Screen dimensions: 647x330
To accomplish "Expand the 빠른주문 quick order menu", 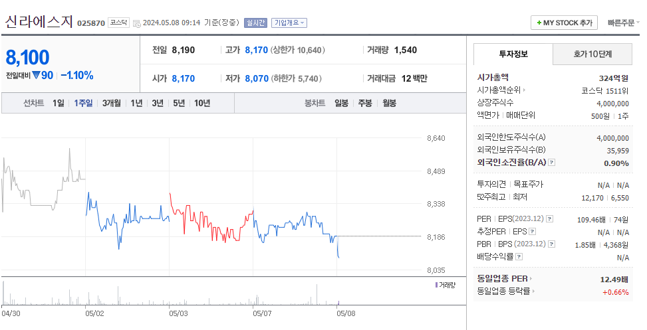I will (x=624, y=23).
